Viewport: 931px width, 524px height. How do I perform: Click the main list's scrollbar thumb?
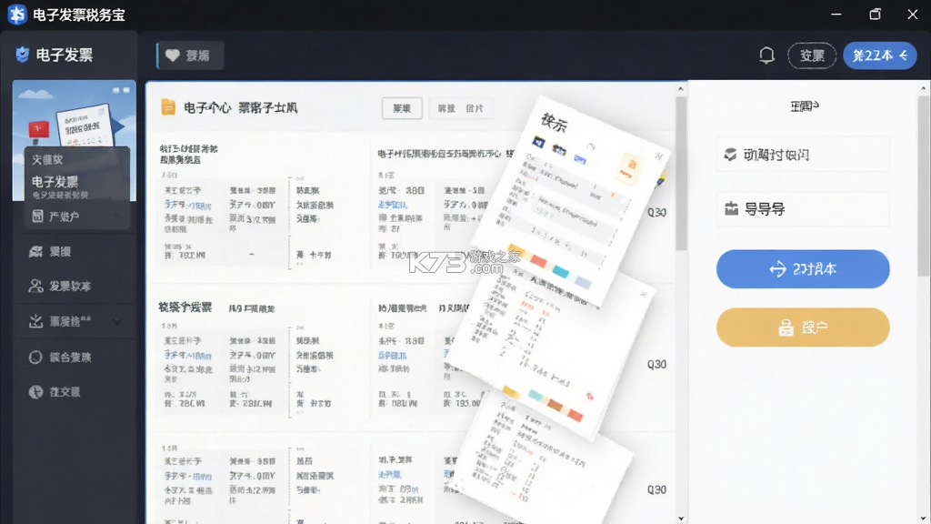pyautogui.click(x=681, y=172)
